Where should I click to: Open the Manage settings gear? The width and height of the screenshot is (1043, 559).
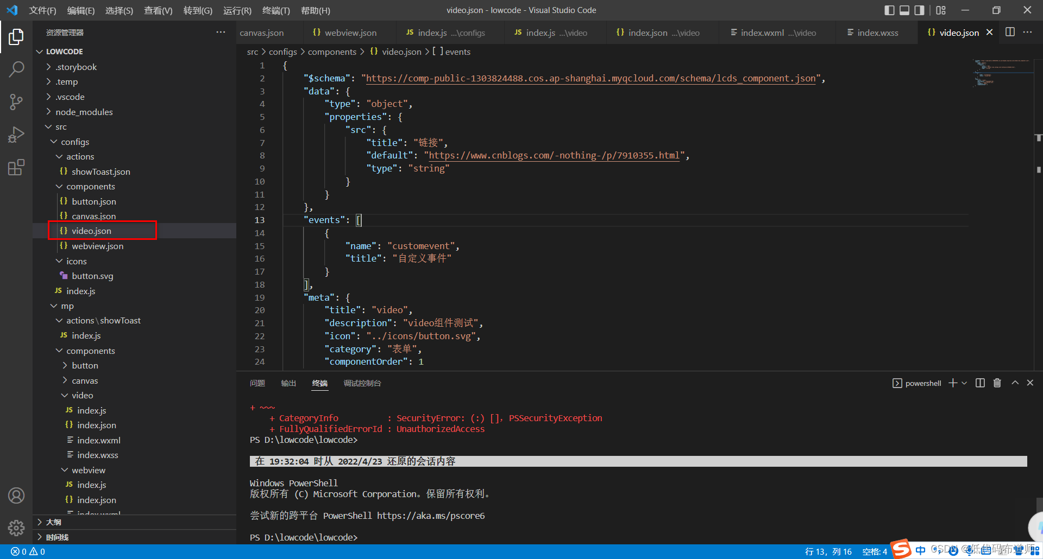pyautogui.click(x=16, y=528)
